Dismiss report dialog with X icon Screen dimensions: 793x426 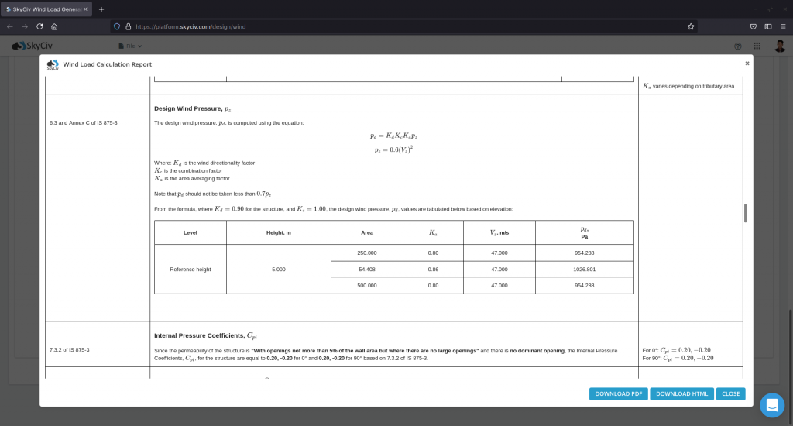(747, 64)
